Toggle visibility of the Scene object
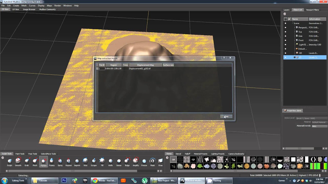Image resolution: width=328 pixels, height=184 pixels. (x=285, y=23)
